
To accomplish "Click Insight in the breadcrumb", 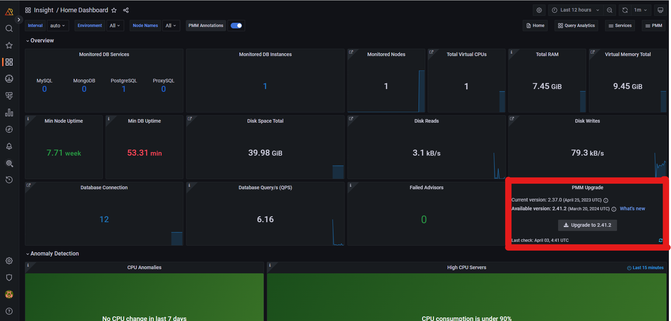I will (x=44, y=10).
